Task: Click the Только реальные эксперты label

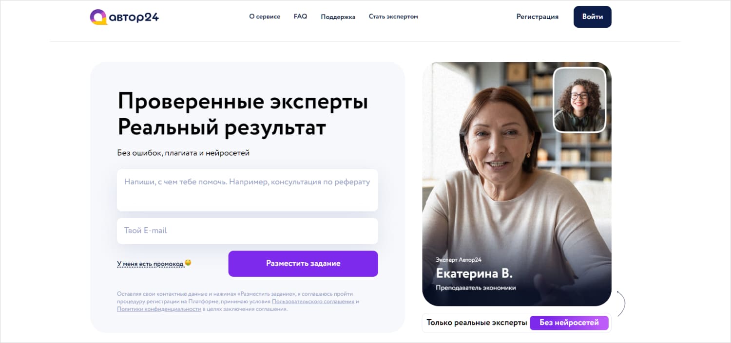Action: [477, 323]
